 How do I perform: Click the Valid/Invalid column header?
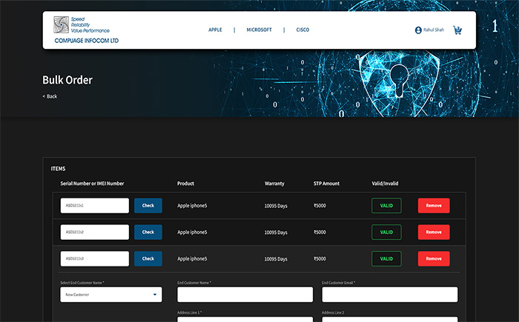pyautogui.click(x=385, y=184)
